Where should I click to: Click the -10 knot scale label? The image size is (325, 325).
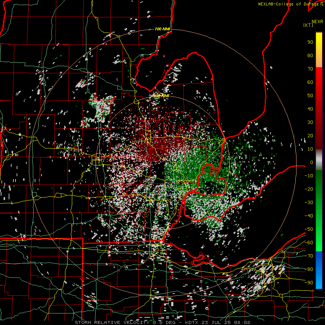tap(309, 176)
